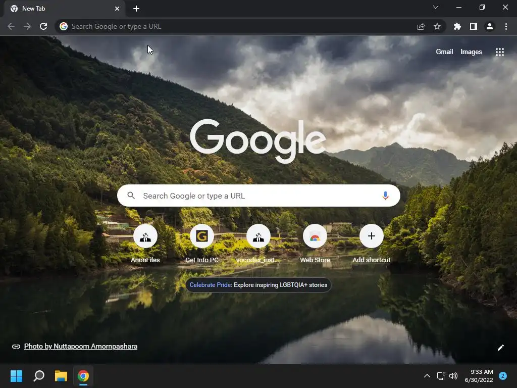Open the Extensions puzzle icon
Screen dimensions: 517x388
pos(457,26)
